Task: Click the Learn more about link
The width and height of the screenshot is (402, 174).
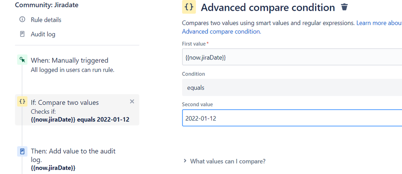Action: coord(379,23)
